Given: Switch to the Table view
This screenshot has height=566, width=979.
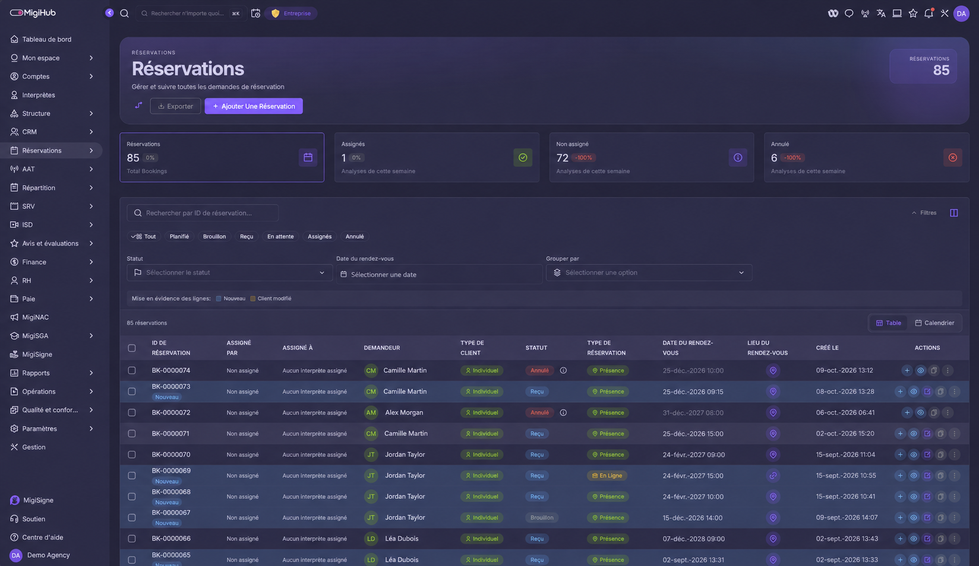Looking at the screenshot, I should (888, 323).
